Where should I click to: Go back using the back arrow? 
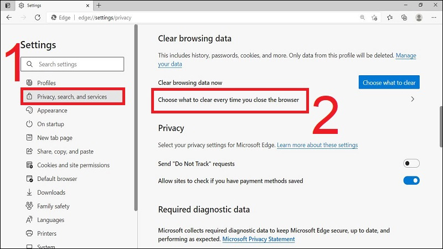point(9,17)
